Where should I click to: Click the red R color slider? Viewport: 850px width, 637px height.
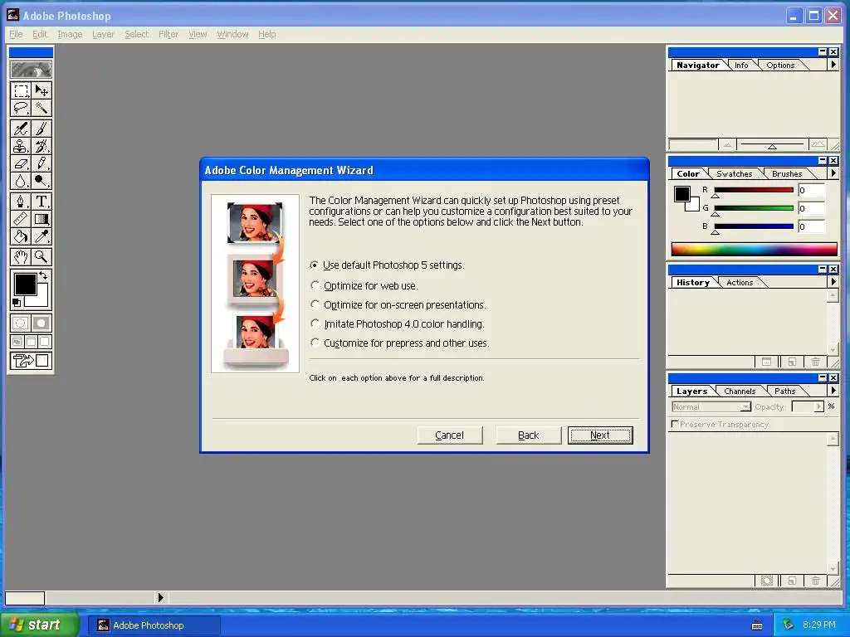pos(754,190)
